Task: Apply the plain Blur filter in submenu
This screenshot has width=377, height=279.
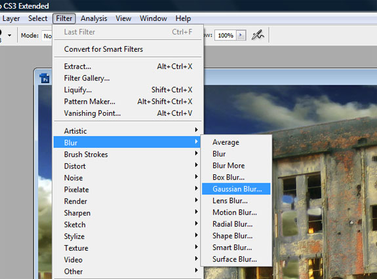Action: [236, 154]
